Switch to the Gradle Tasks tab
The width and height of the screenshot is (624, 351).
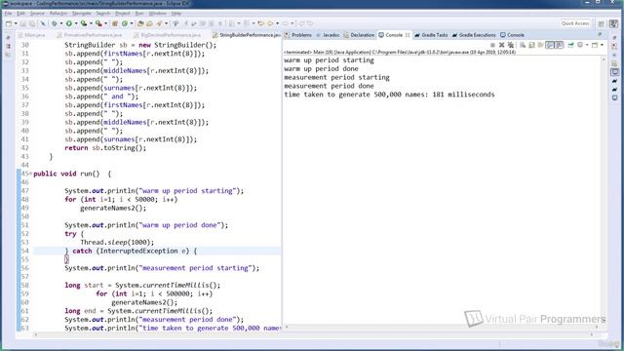(x=431, y=35)
